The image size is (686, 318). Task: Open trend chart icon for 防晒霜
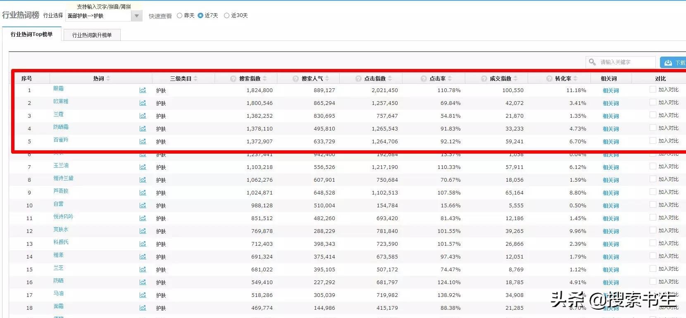[143, 128]
